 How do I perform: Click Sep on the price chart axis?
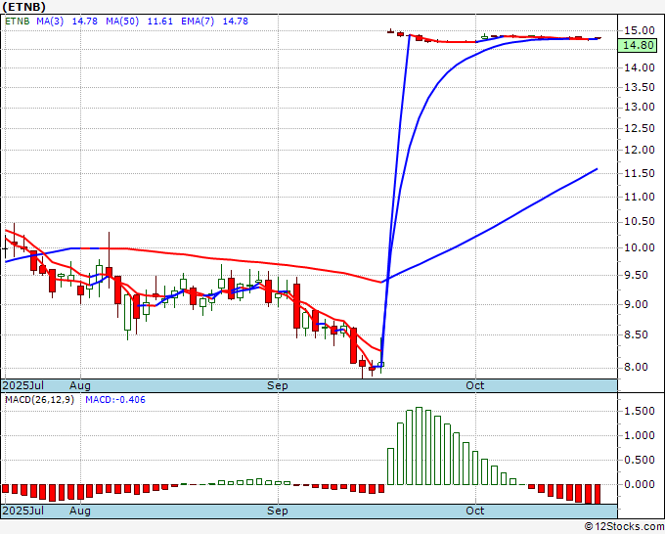pos(278,385)
